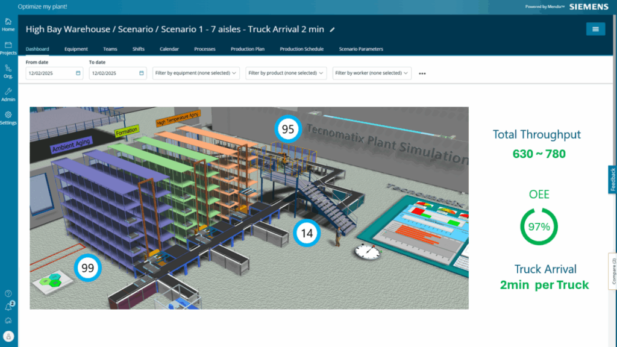
Task: Open the Projects section
Action: tap(8, 48)
